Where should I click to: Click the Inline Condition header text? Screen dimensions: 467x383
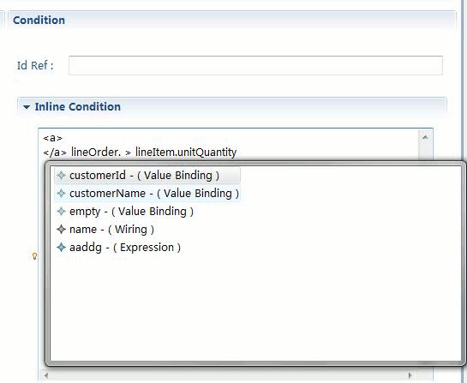(77, 106)
